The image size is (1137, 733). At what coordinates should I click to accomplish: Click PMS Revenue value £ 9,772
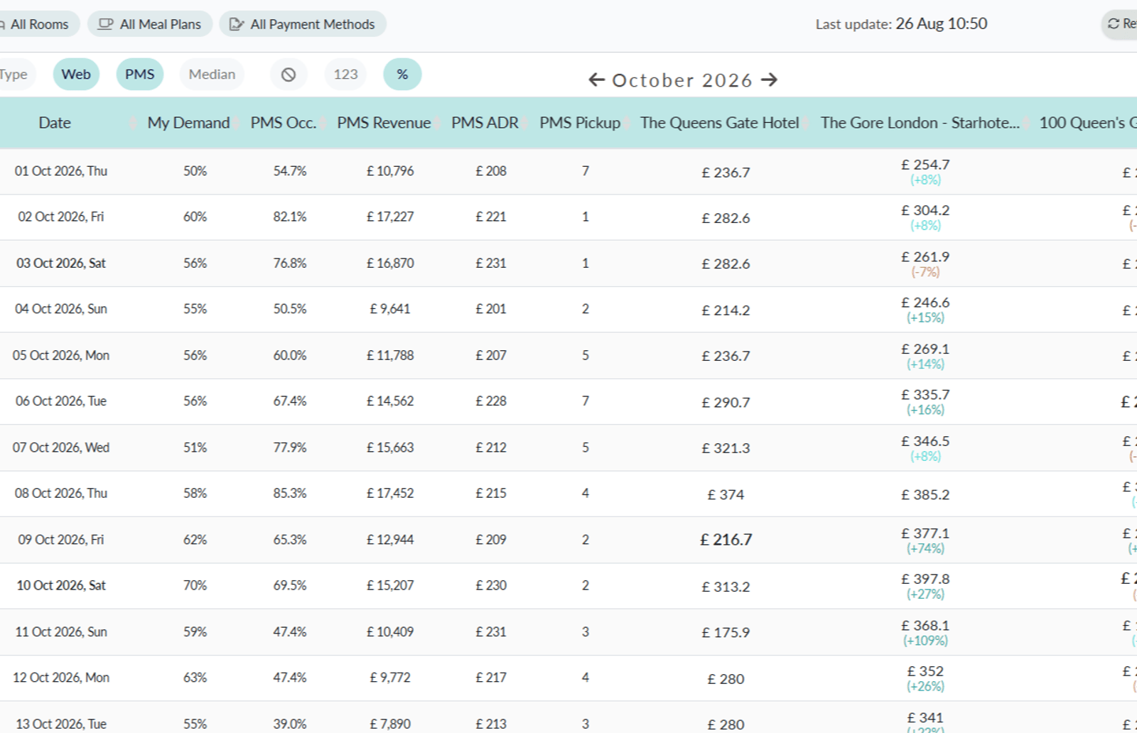[x=390, y=678]
